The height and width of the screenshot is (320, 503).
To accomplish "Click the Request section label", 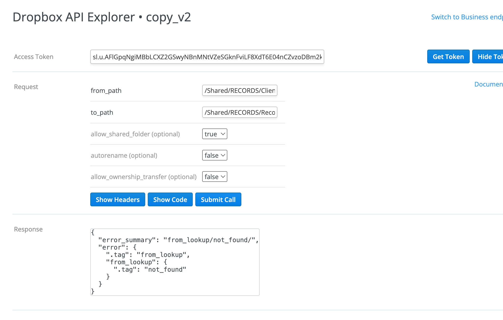I will click(x=26, y=87).
